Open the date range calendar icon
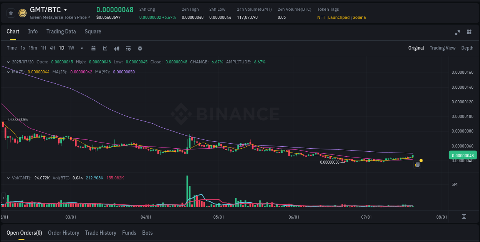The height and width of the screenshot is (242, 480). [x=93, y=48]
